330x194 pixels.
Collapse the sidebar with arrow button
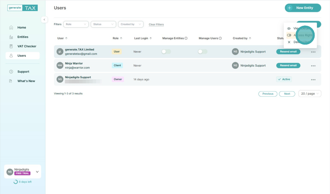point(44,20)
